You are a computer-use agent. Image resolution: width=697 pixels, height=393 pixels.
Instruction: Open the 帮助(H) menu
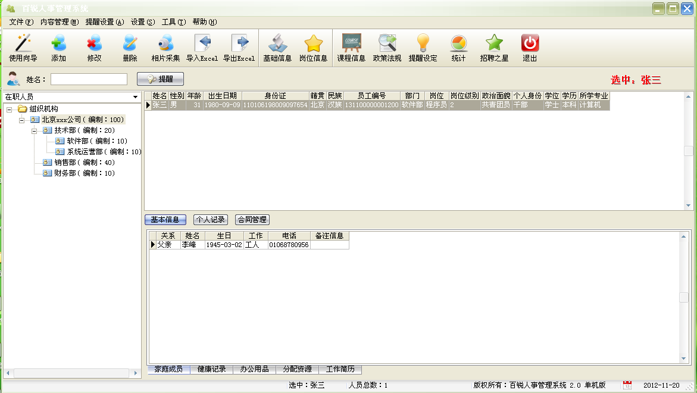pyautogui.click(x=205, y=22)
